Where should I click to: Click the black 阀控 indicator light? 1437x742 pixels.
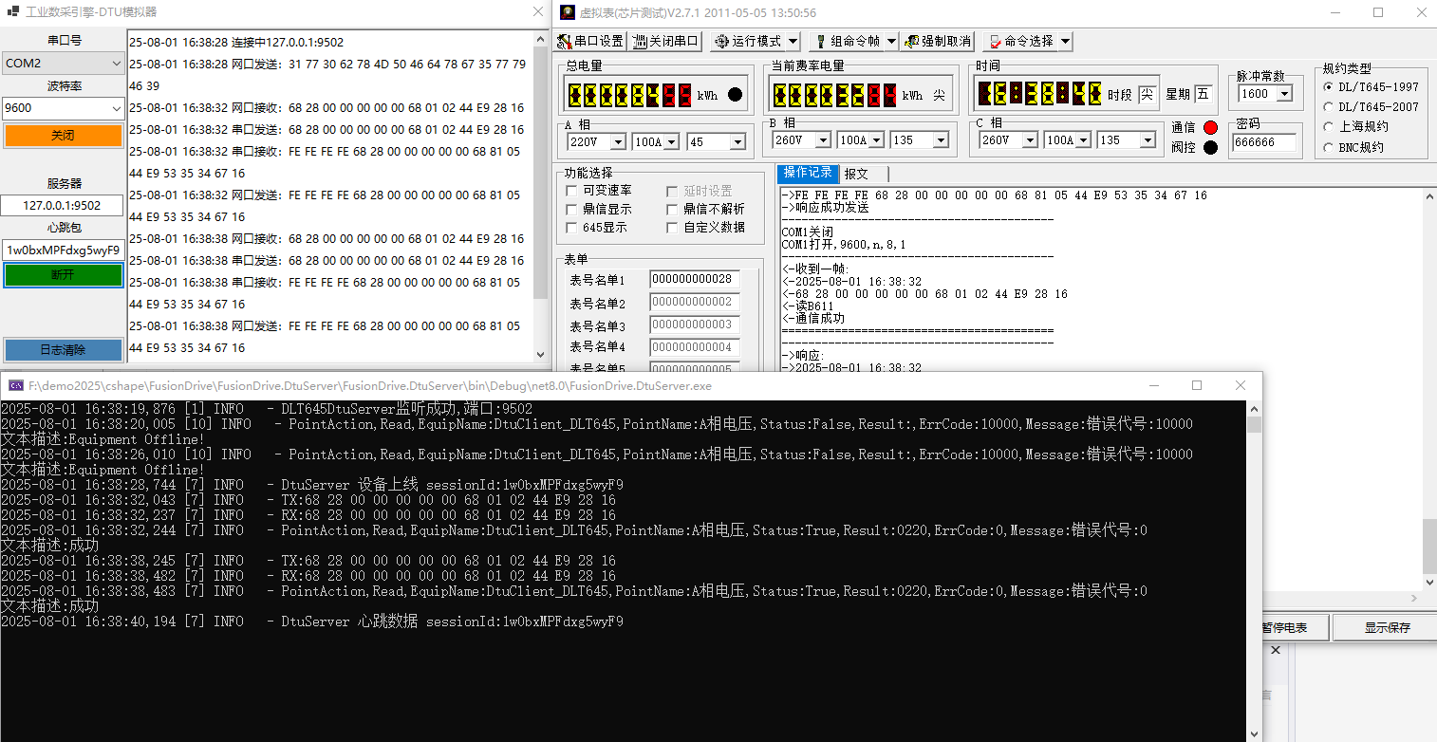point(1209,147)
